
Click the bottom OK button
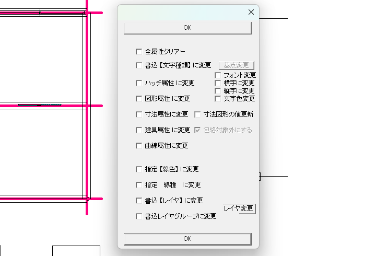187,239
